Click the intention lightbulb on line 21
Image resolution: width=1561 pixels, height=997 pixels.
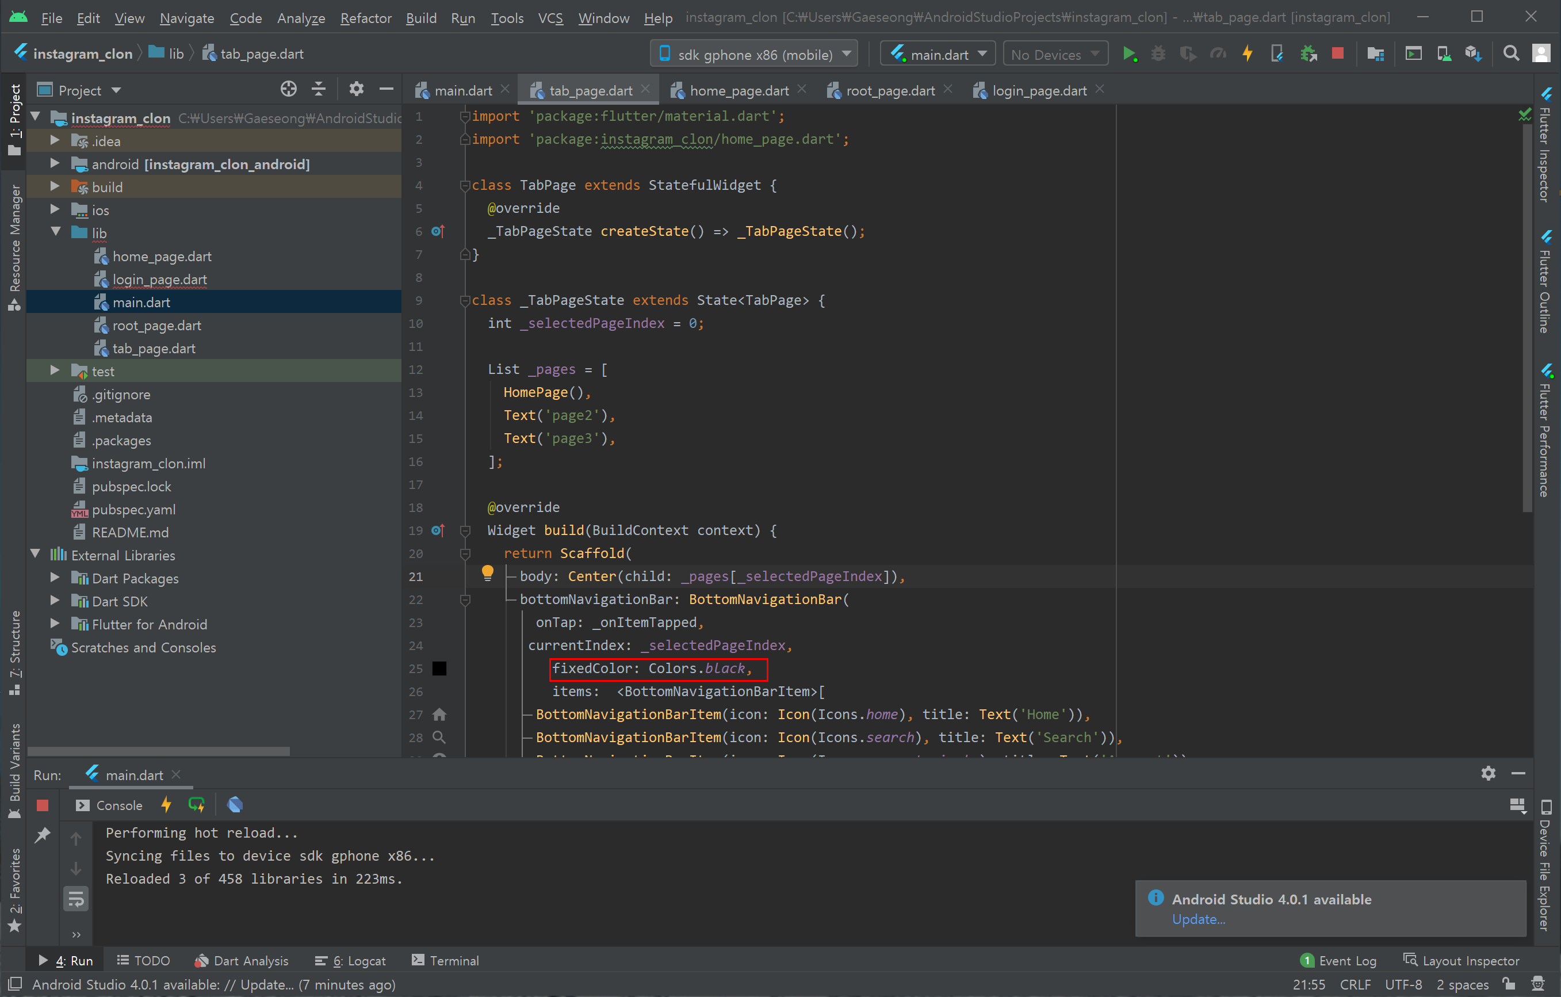tap(488, 572)
